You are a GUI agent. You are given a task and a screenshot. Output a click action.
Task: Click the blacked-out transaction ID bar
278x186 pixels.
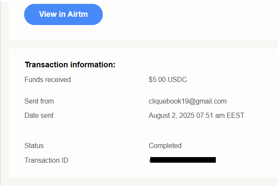pos(183,160)
